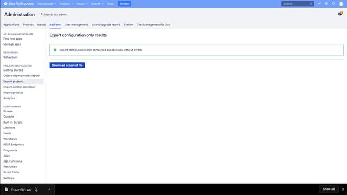Open Import conflict detection

click(x=20, y=87)
